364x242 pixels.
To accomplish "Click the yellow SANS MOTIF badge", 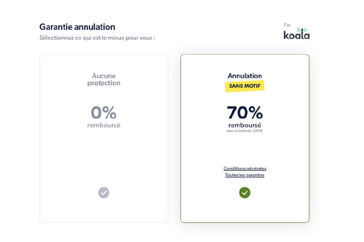I will [244, 86].
